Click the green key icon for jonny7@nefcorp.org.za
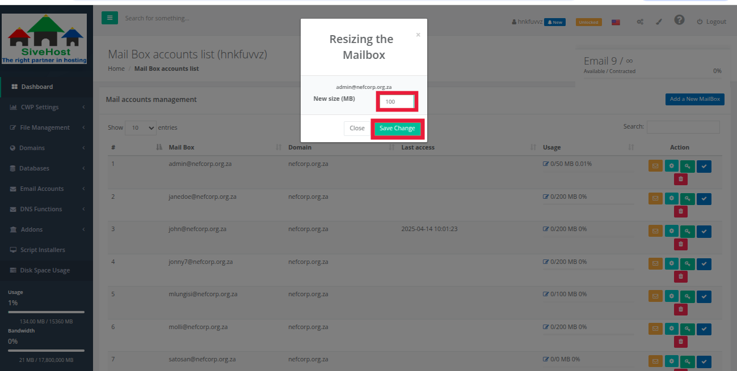 click(x=688, y=264)
